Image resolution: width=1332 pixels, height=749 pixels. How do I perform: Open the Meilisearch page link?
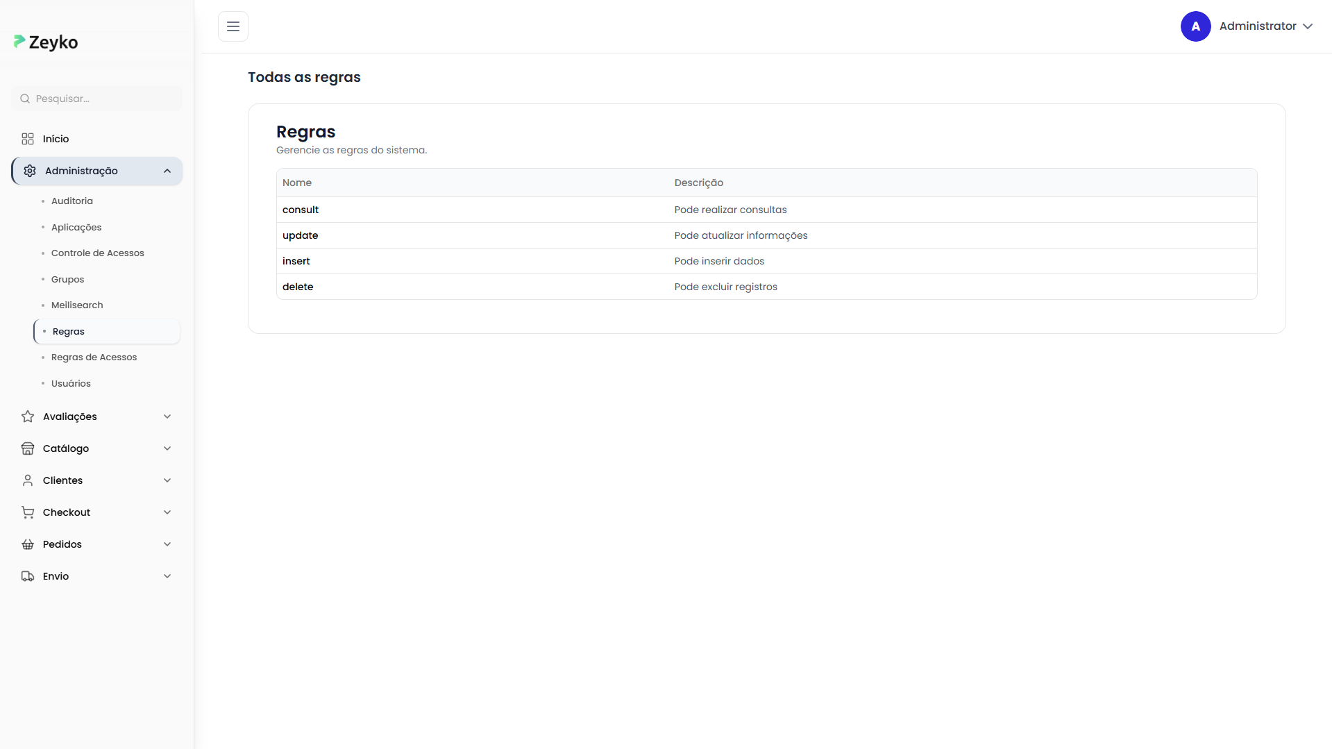click(x=77, y=305)
